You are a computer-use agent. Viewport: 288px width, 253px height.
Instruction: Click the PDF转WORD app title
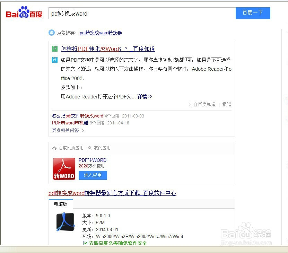(93, 160)
